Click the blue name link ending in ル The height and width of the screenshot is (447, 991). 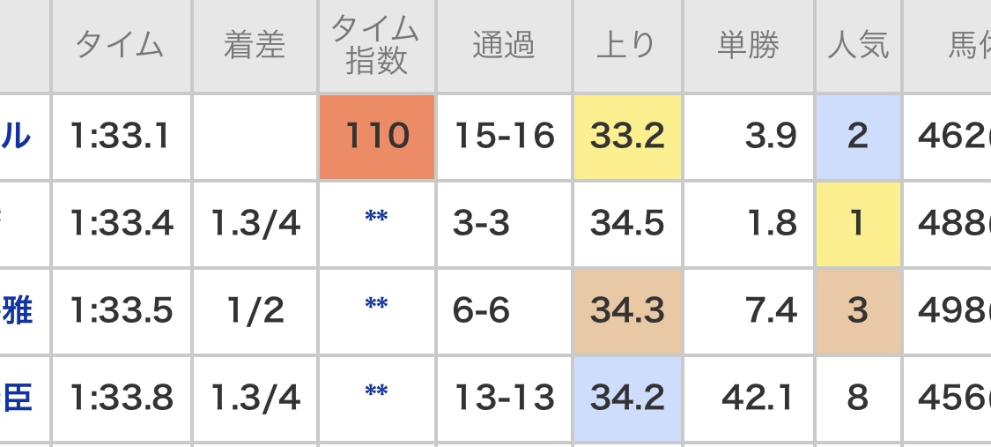point(19,136)
